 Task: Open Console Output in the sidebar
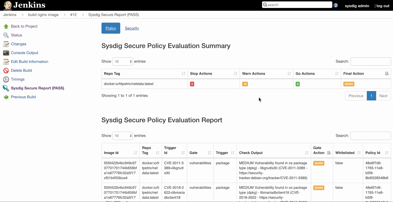pos(25,53)
